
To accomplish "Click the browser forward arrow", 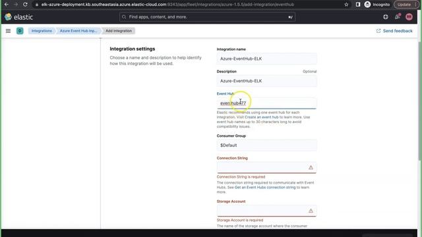I will pos(16,5).
